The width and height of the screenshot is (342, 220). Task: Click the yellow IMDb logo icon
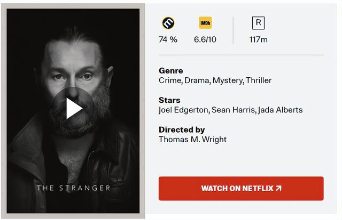(205, 23)
